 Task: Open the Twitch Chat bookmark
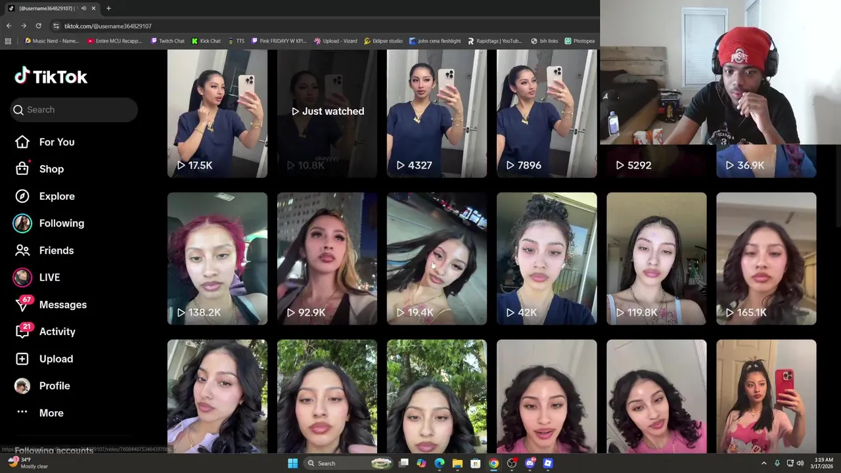(168, 41)
